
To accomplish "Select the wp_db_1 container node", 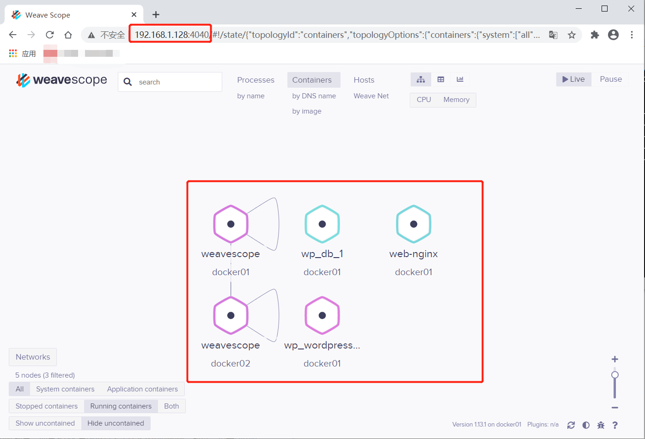I will pos(322,224).
